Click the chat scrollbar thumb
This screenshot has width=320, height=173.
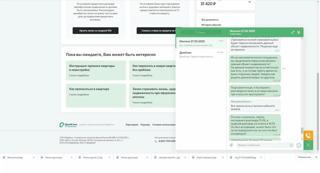point(302,130)
